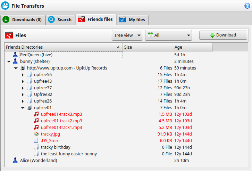This screenshot has height=171, width=252.
Task: Expand the upfree37 folder
Action: point(23,88)
